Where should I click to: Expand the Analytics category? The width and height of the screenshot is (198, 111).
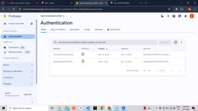18,78
